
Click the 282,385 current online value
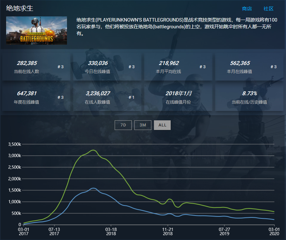click(27, 63)
